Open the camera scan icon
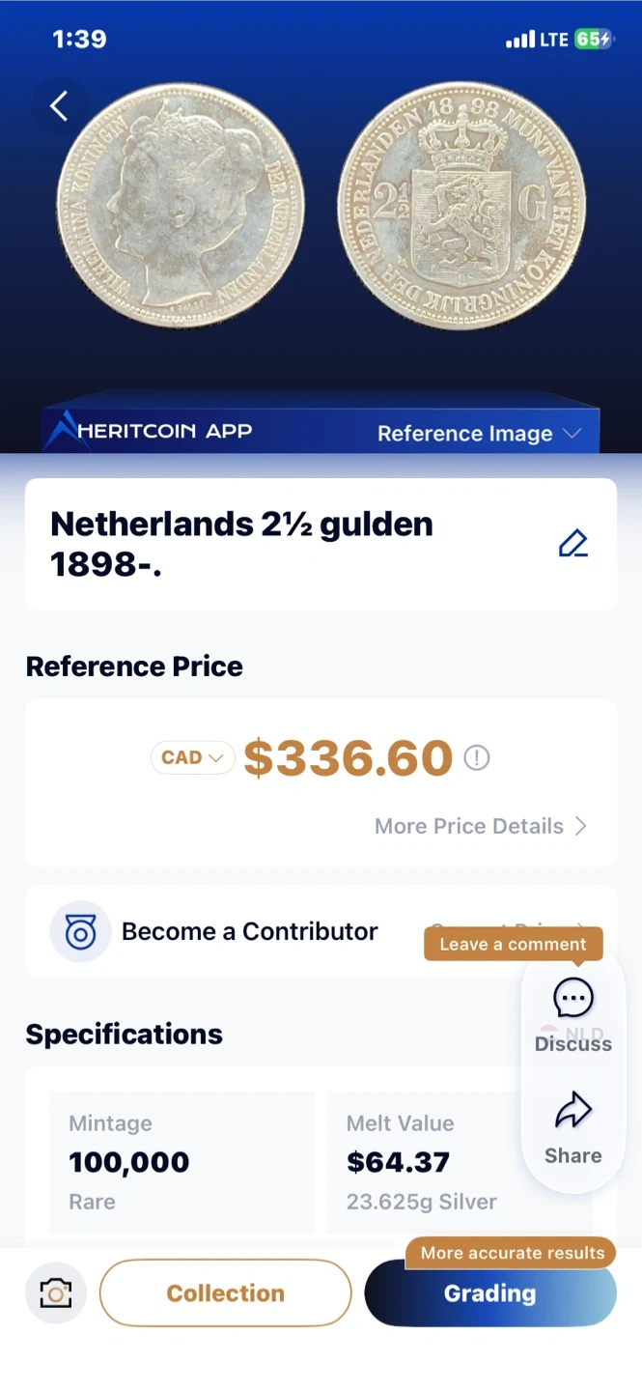The image size is (642, 1391). (56, 1292)
